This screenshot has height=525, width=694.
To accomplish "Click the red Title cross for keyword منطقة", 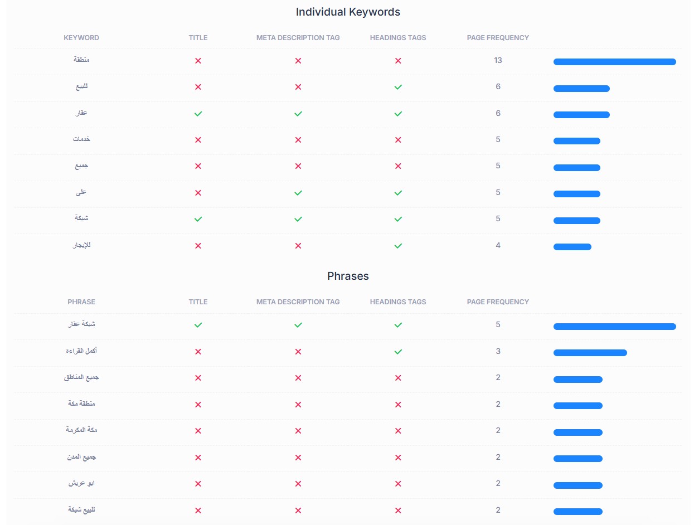I will click(x=198, y=61).
